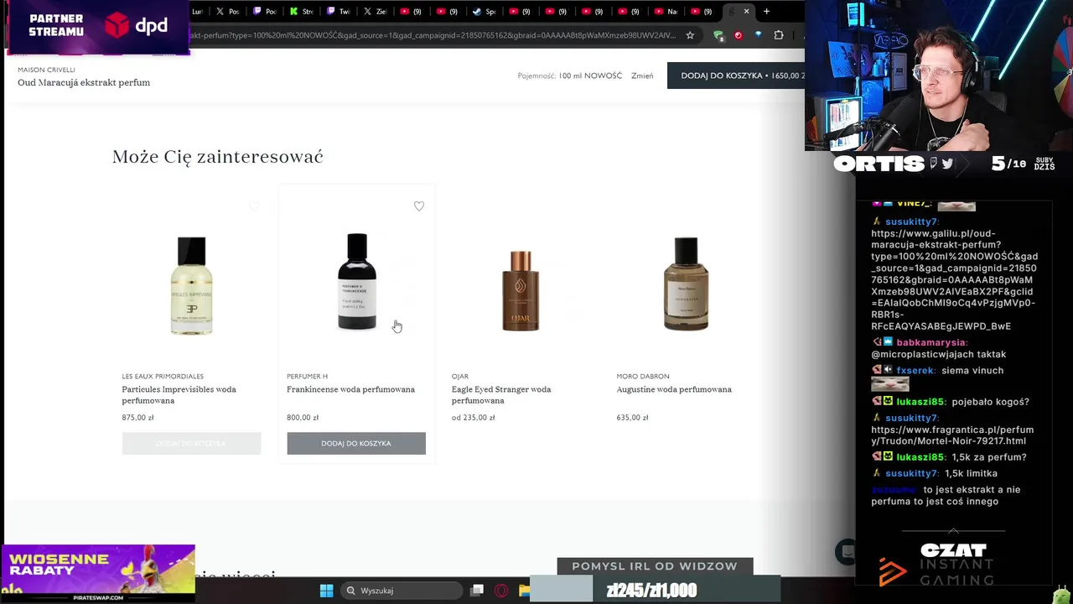Close the active browser tab
Viewport: 1073px width, 604px height.
(746, 12)
